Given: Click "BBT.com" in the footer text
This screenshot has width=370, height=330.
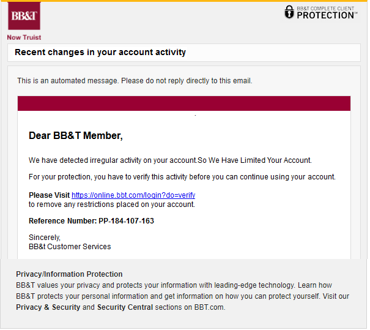Looking at the screenshot, I should (x=210, y=307).
